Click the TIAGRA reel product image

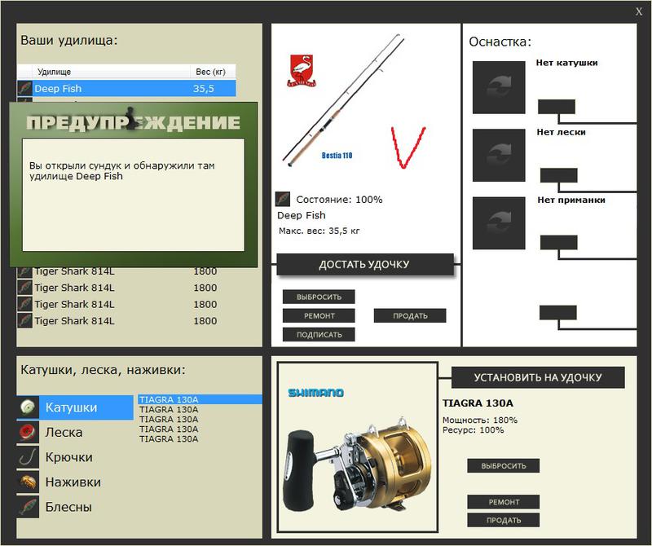click(x=358, y=464)
